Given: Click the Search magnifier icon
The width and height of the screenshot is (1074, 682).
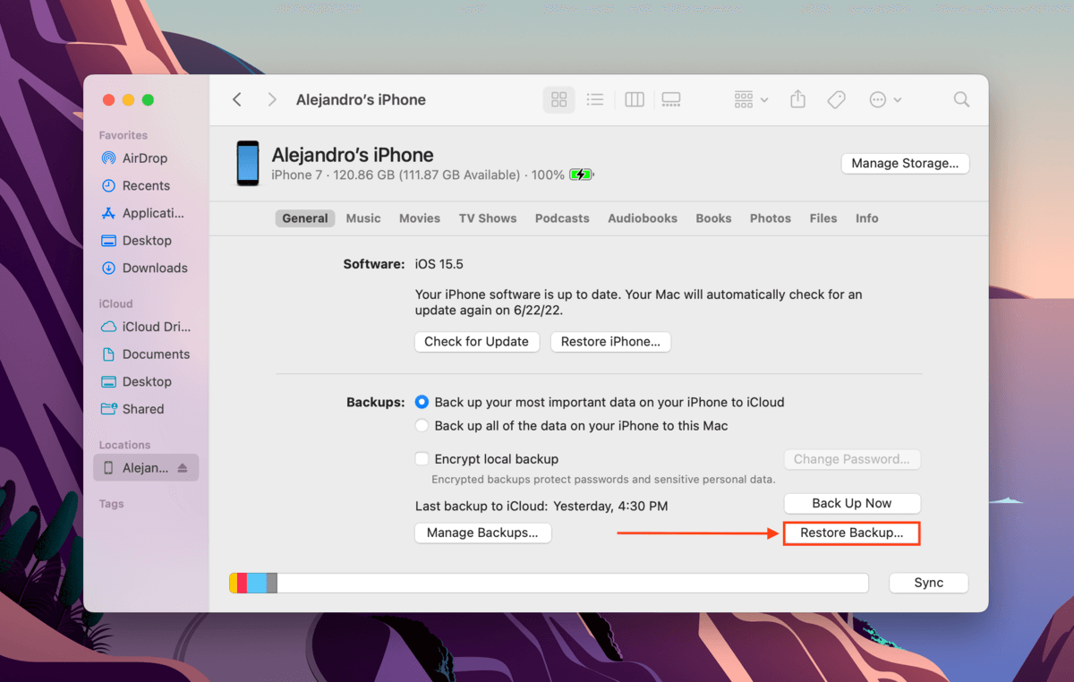Looking at the screenshot, I should point(961,99).
